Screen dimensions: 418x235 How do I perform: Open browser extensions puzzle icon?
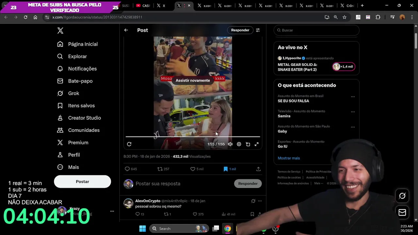coord(378,17)
